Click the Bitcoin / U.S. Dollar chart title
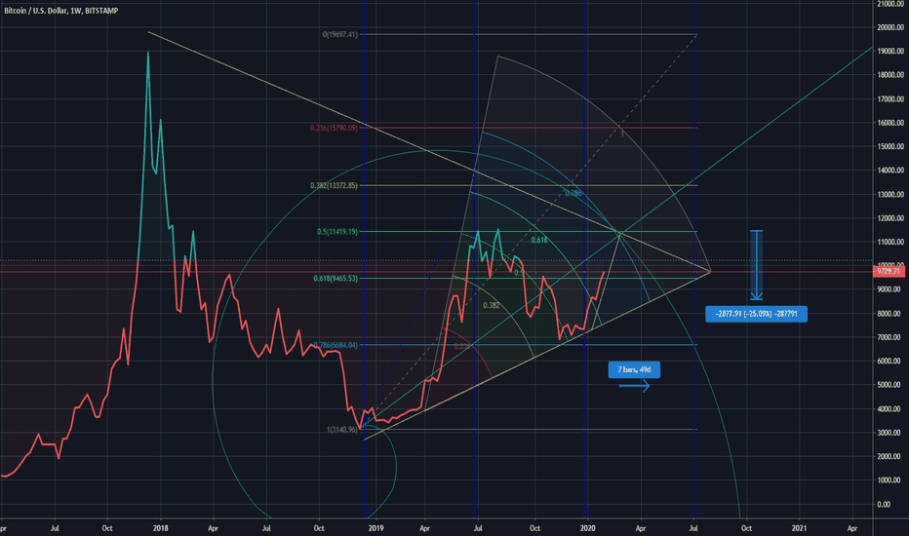 pos(60,11)
